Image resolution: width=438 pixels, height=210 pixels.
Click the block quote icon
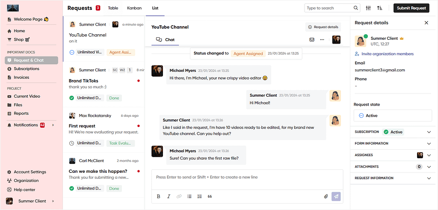coord(210,196)
